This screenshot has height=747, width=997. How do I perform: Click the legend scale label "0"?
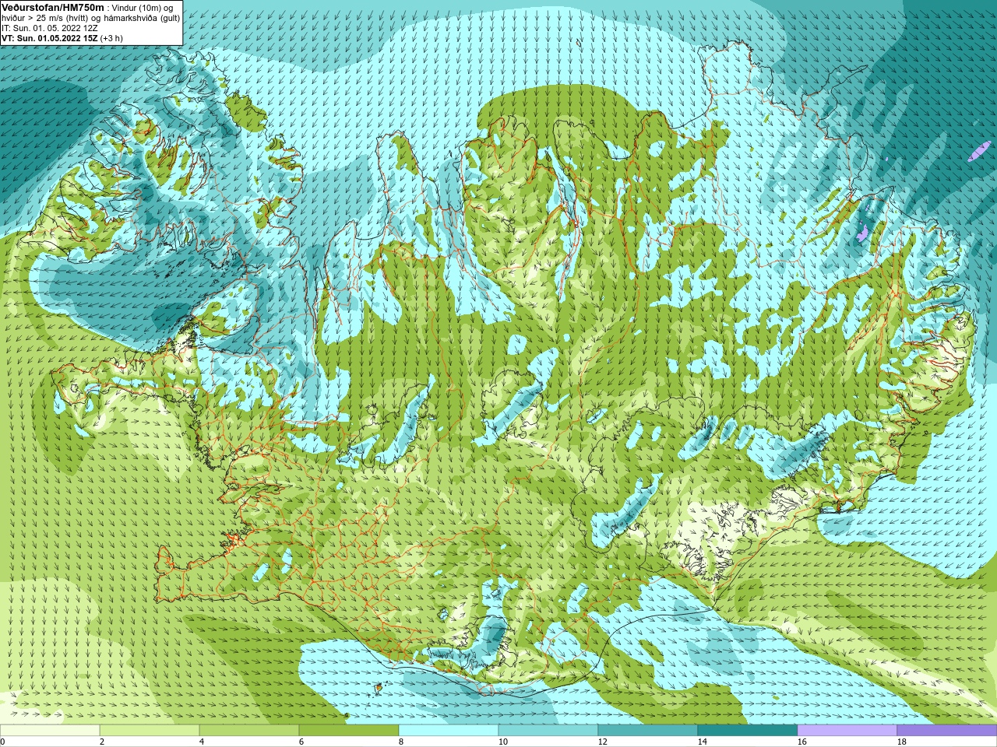[3, 742]
